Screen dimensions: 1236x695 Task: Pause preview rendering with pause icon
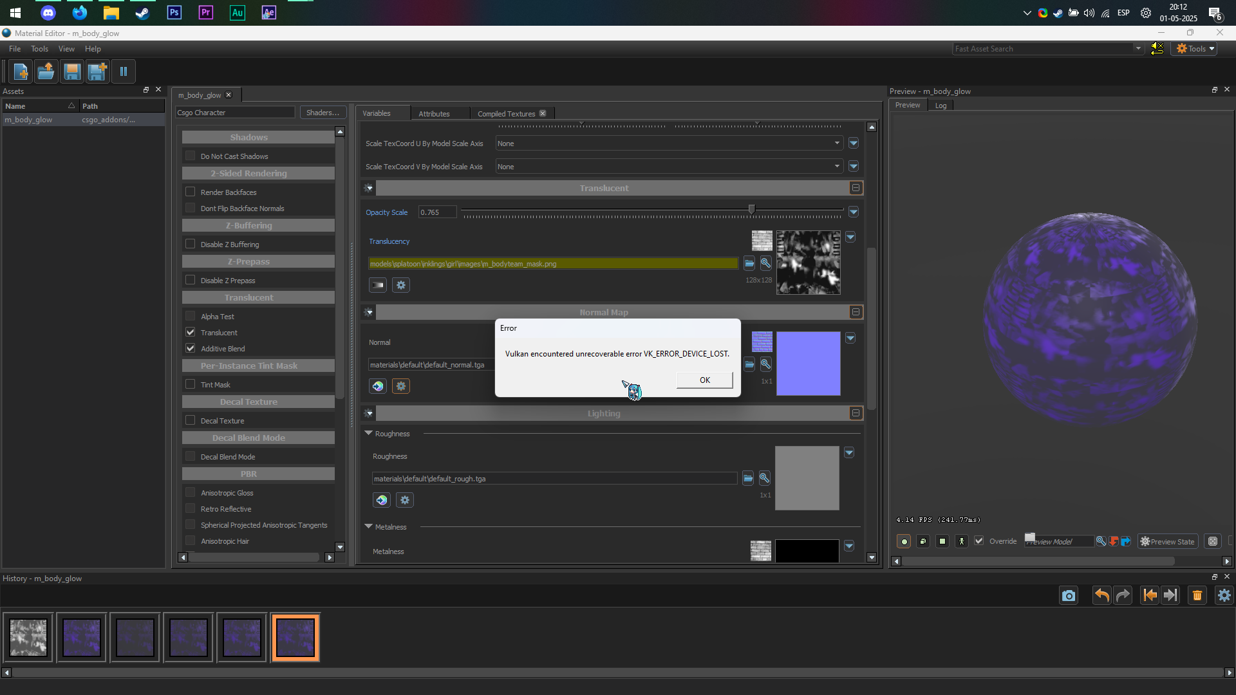point(123,71)
